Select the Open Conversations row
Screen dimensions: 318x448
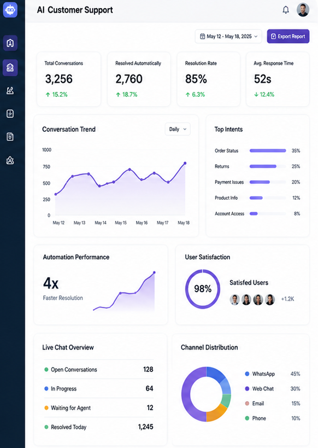pyautogui.click(x=99, y=369)
